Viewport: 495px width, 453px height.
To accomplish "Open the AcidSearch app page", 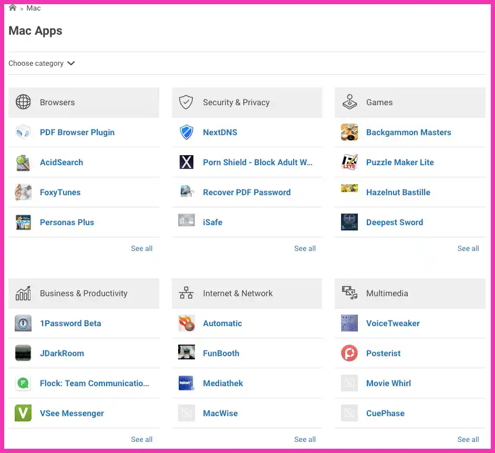I will [x=61, y=162].
